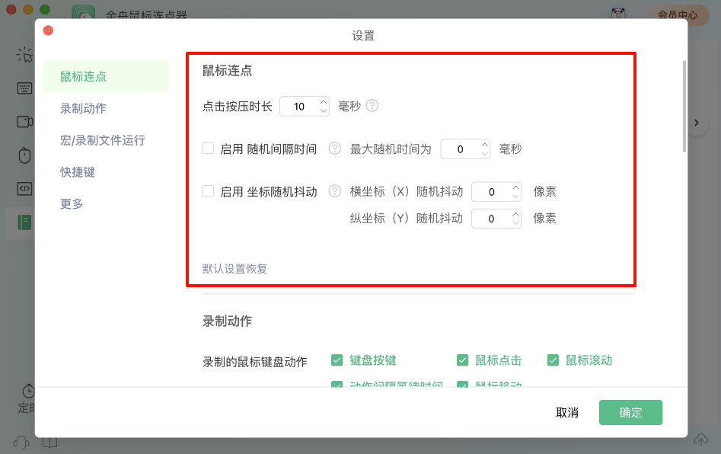Expand the right chevron arrow behind the dialog
This screenshot has height=454, width=721.
[x=697, y=123]
